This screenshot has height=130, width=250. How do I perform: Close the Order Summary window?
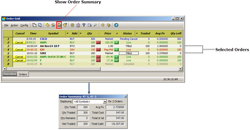click(x=125, y=97)
